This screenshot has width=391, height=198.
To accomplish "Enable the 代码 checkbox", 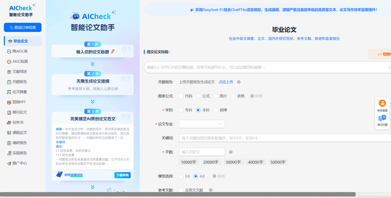I will pyautogui.click(x=181, y=96).
